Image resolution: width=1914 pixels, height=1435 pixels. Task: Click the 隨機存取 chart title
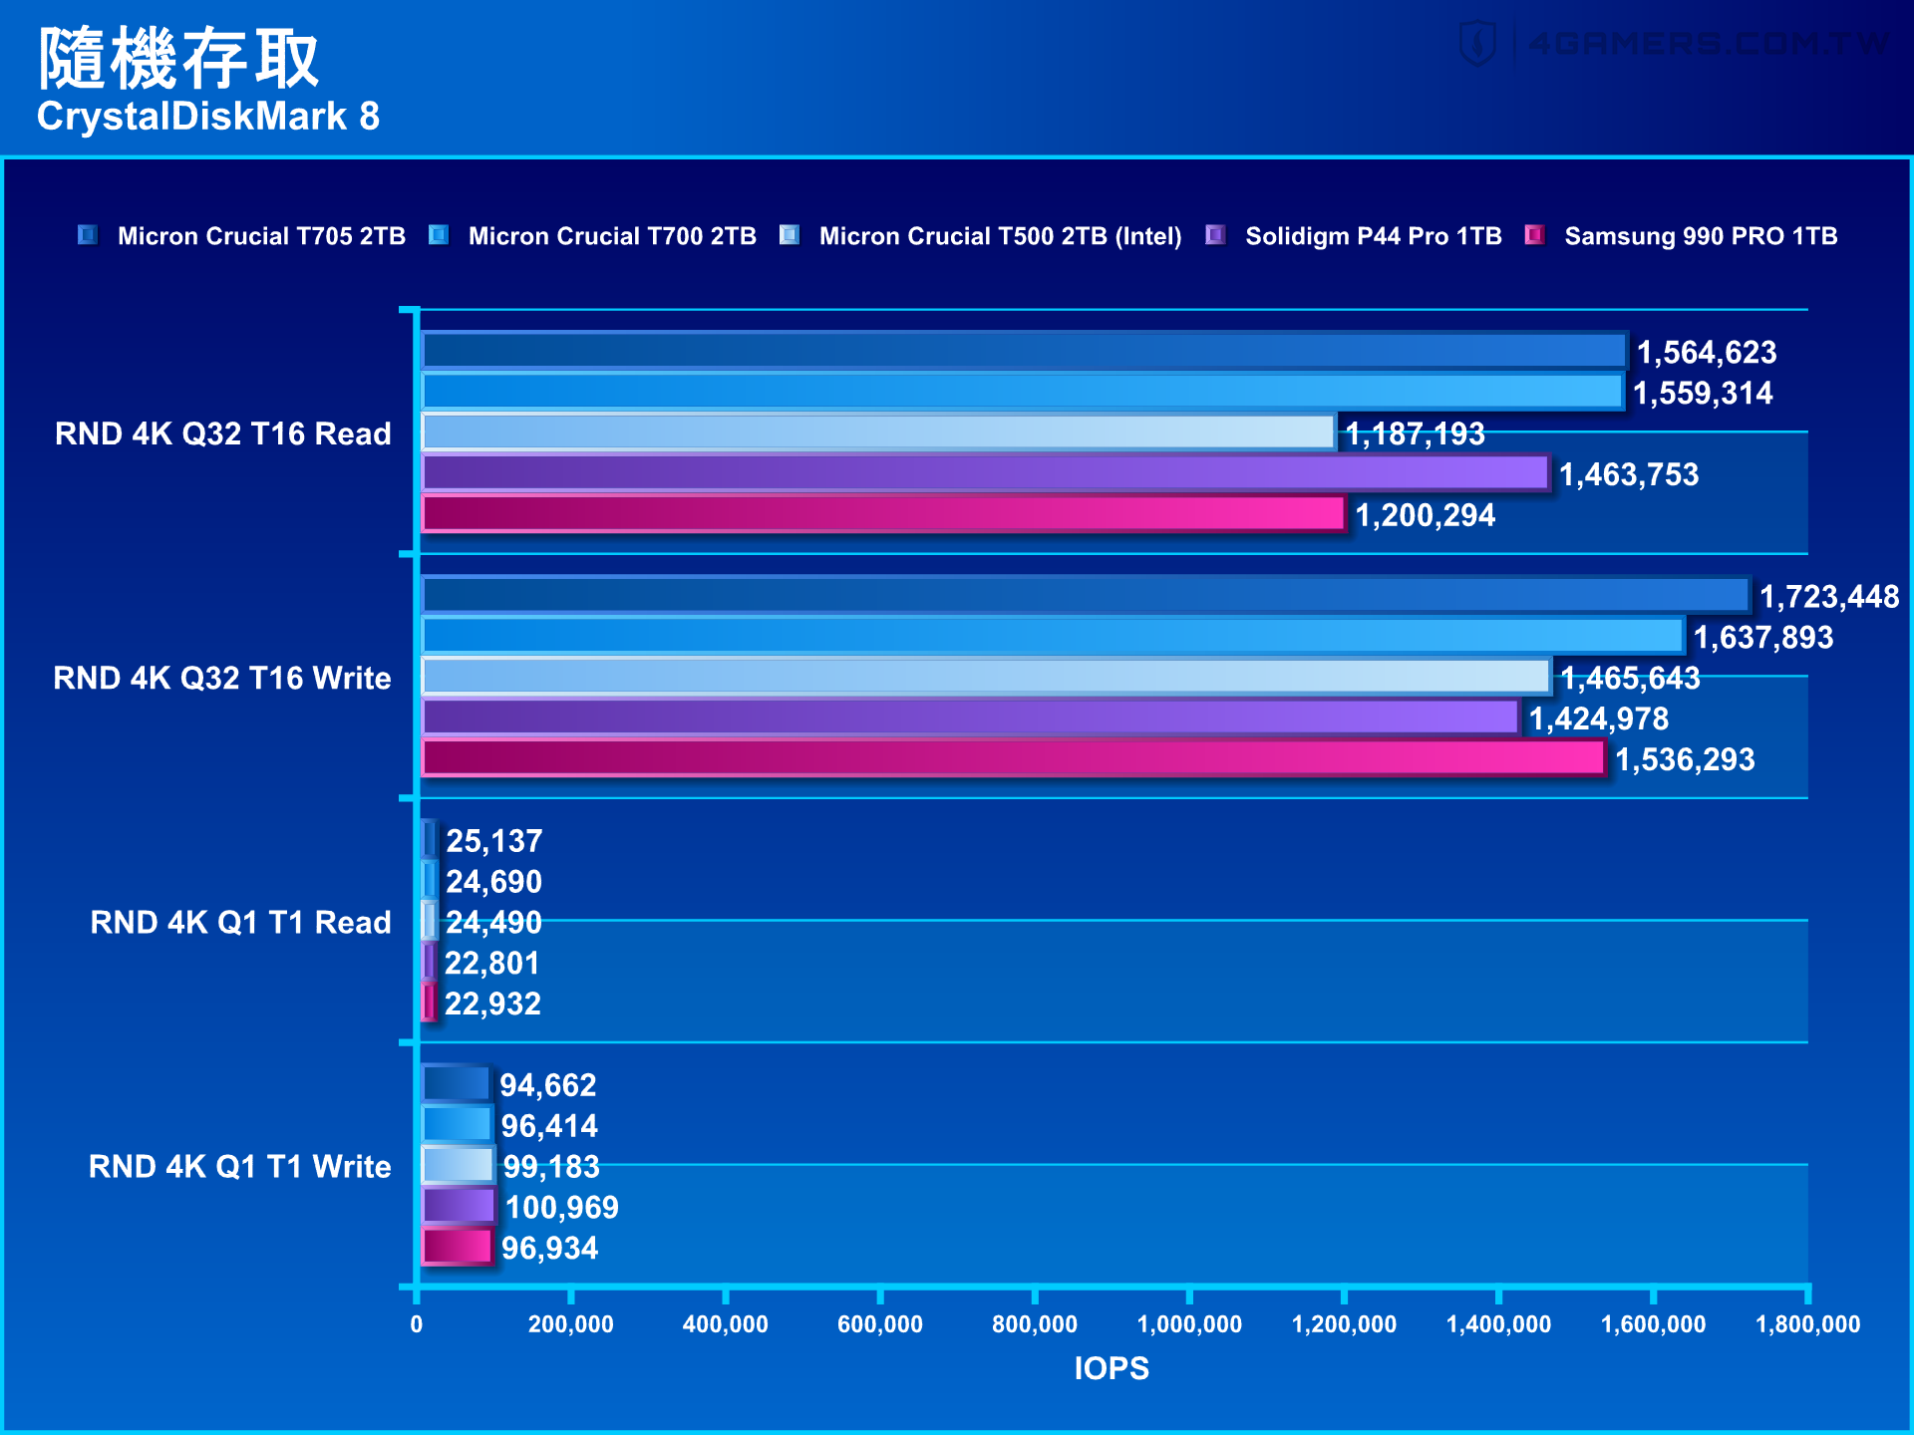pyautogui.click(x=179, y=58)
